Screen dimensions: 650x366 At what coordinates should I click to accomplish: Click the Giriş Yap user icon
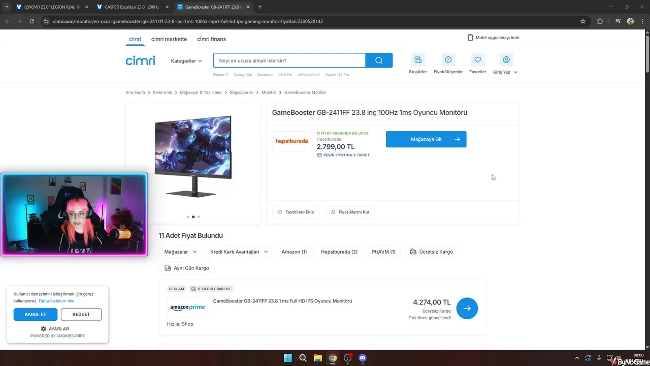pyautogui.click(x=506, y=60)
